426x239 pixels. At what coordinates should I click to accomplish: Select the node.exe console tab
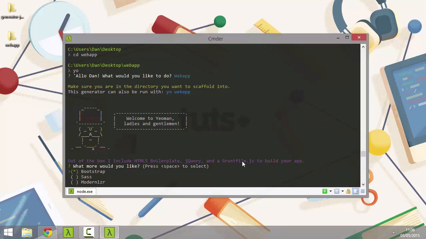click(81, 191)
